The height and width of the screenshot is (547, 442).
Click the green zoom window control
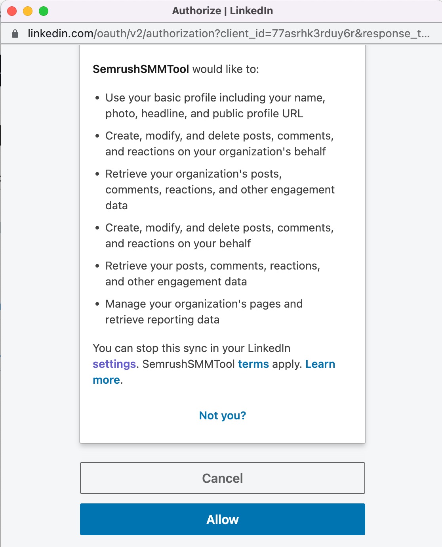click(x=43, y=11)
